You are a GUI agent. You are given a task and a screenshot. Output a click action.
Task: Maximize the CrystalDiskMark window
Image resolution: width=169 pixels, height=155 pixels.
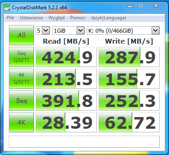tap(141, 6)
